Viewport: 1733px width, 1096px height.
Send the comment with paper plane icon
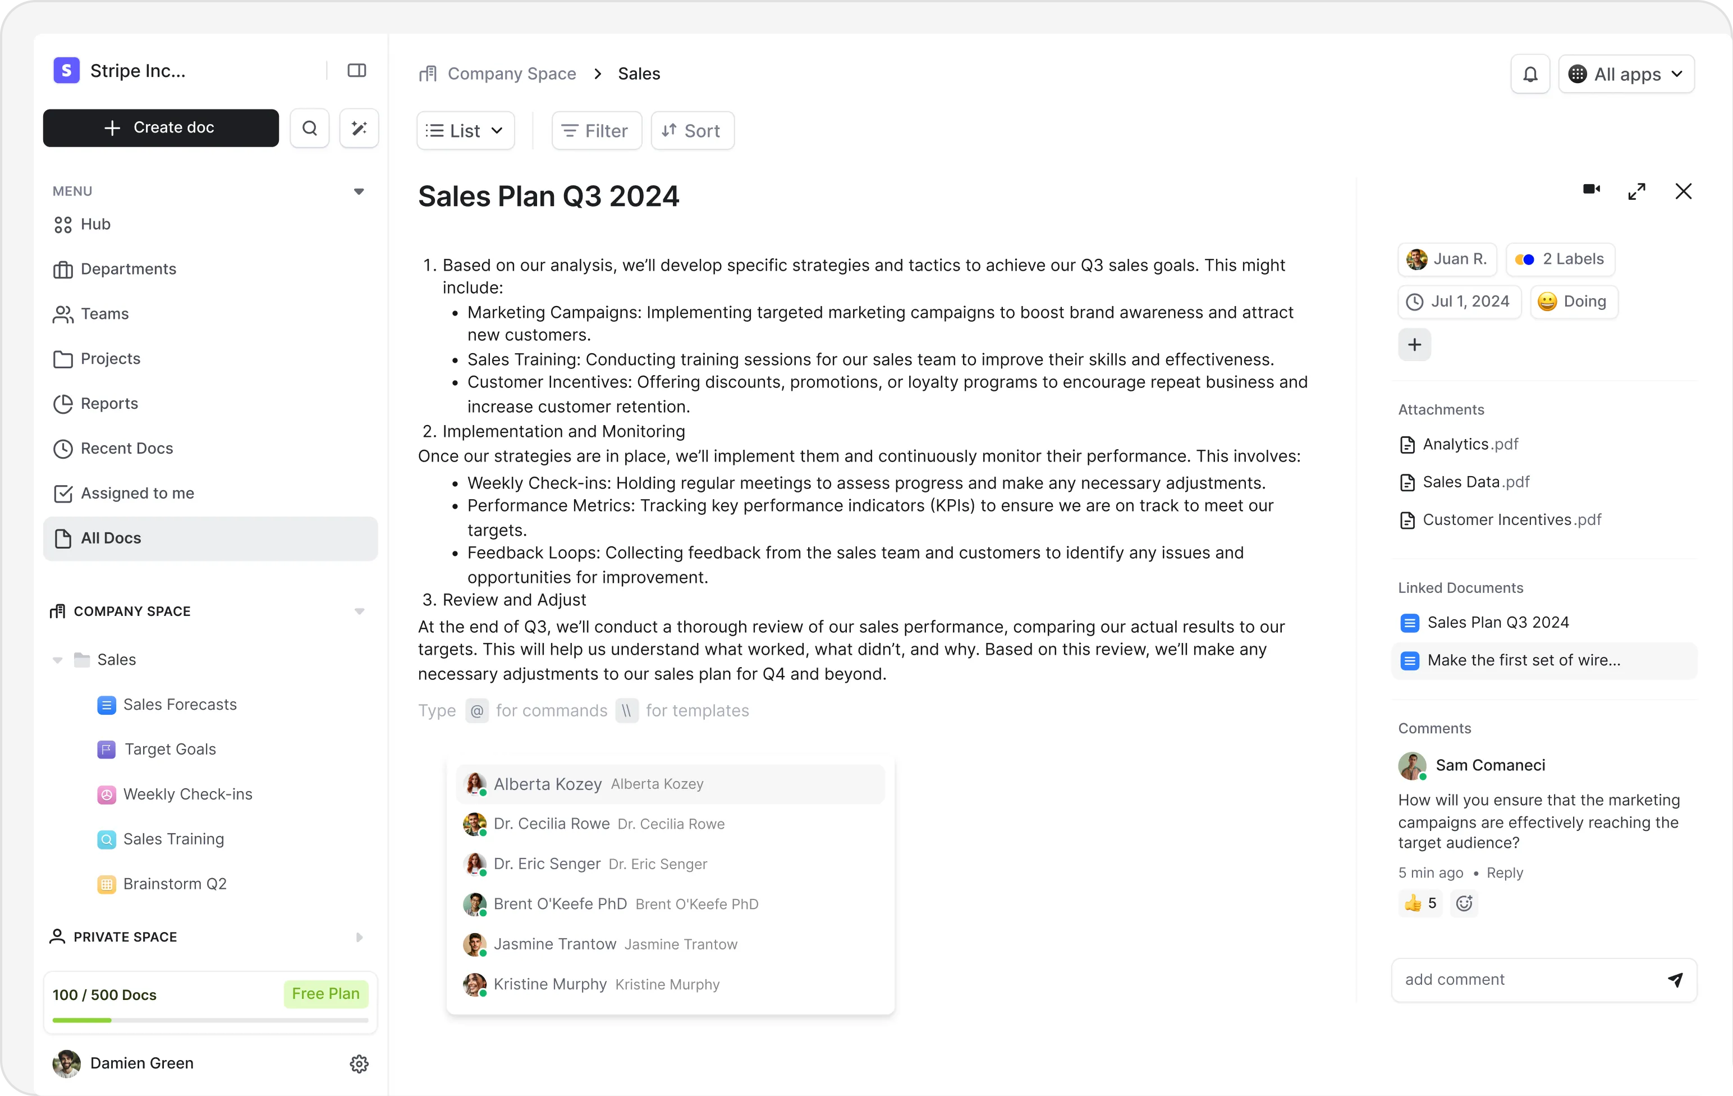[1675, 979]
